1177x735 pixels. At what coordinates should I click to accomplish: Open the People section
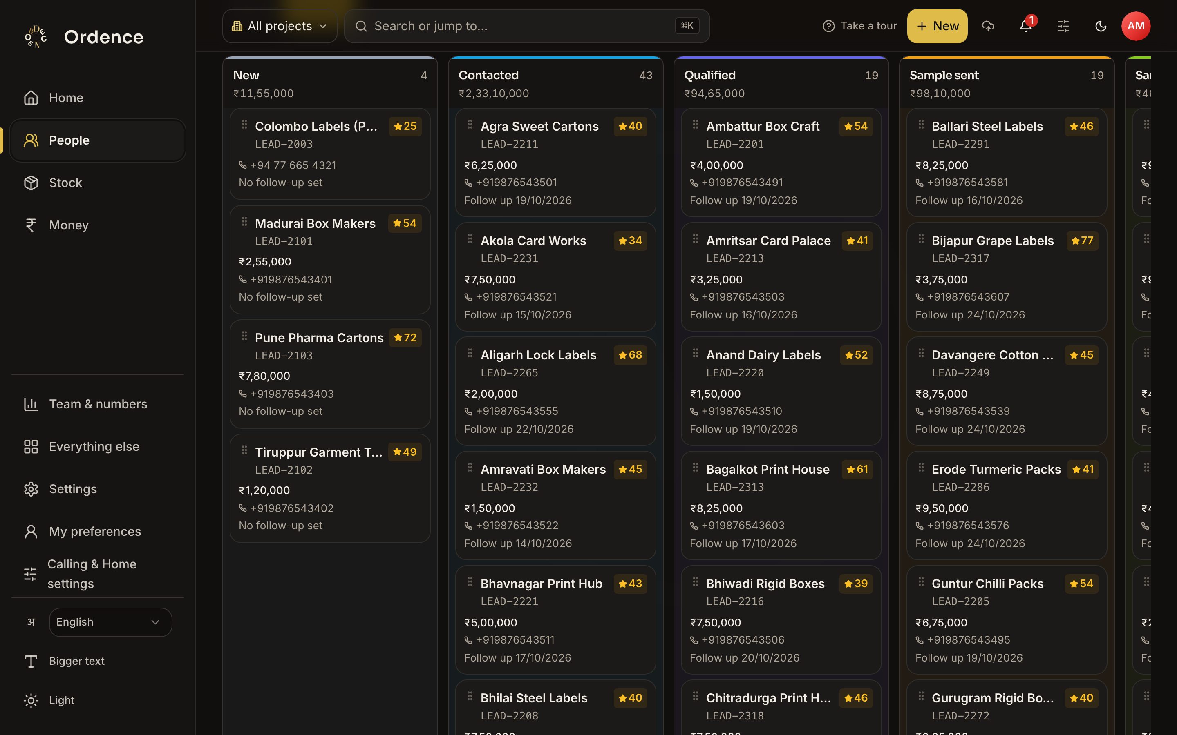[97, 140]
